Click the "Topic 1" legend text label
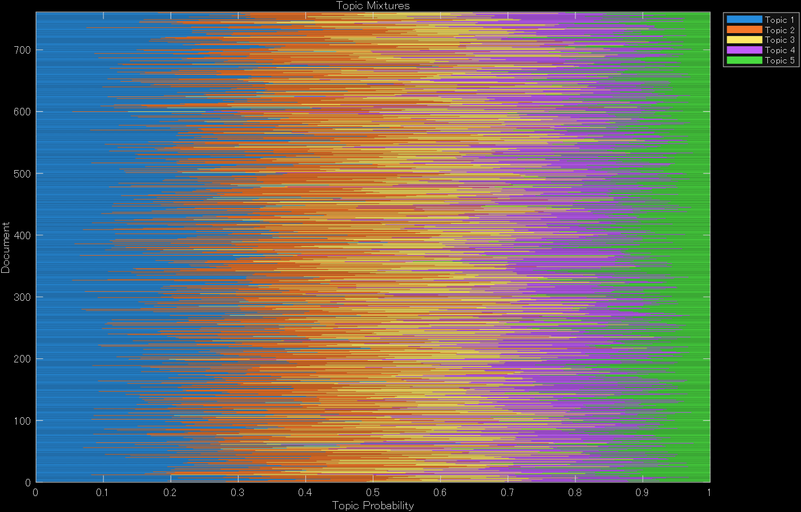The image size is (801, 512). (x=779, y=20)
